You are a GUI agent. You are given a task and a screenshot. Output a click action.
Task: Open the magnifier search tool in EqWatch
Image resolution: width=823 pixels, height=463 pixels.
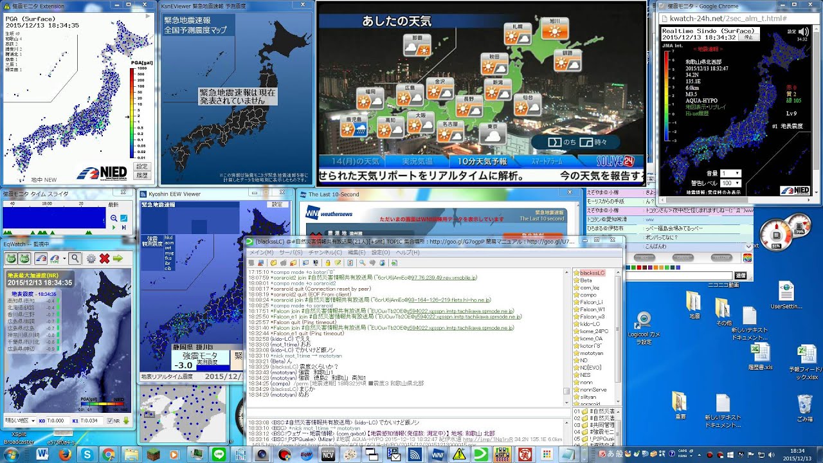point(75,259)
